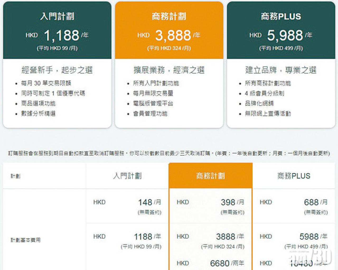Click the HKD 3,888/年 card price
Screen dimensions: 338x270
click(x=169, y=35)
